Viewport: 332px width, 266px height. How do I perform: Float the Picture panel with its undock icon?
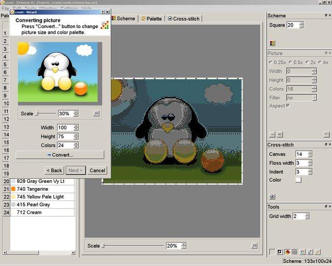tap(326, 53)
